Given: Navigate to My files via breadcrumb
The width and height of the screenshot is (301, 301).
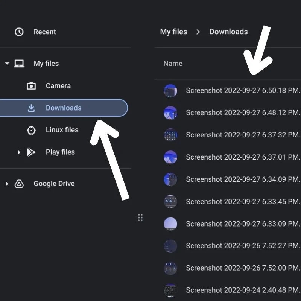Looking at the screenshot, I should point(174,32).
